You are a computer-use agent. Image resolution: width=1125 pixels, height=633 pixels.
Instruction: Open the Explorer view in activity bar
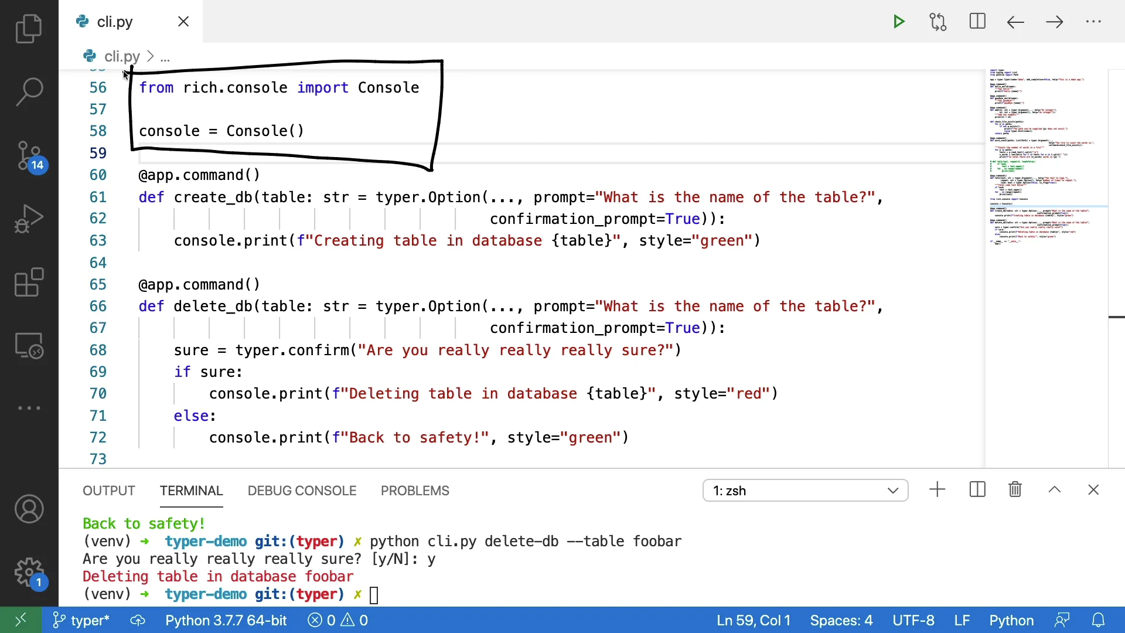(x=29, y=29)
